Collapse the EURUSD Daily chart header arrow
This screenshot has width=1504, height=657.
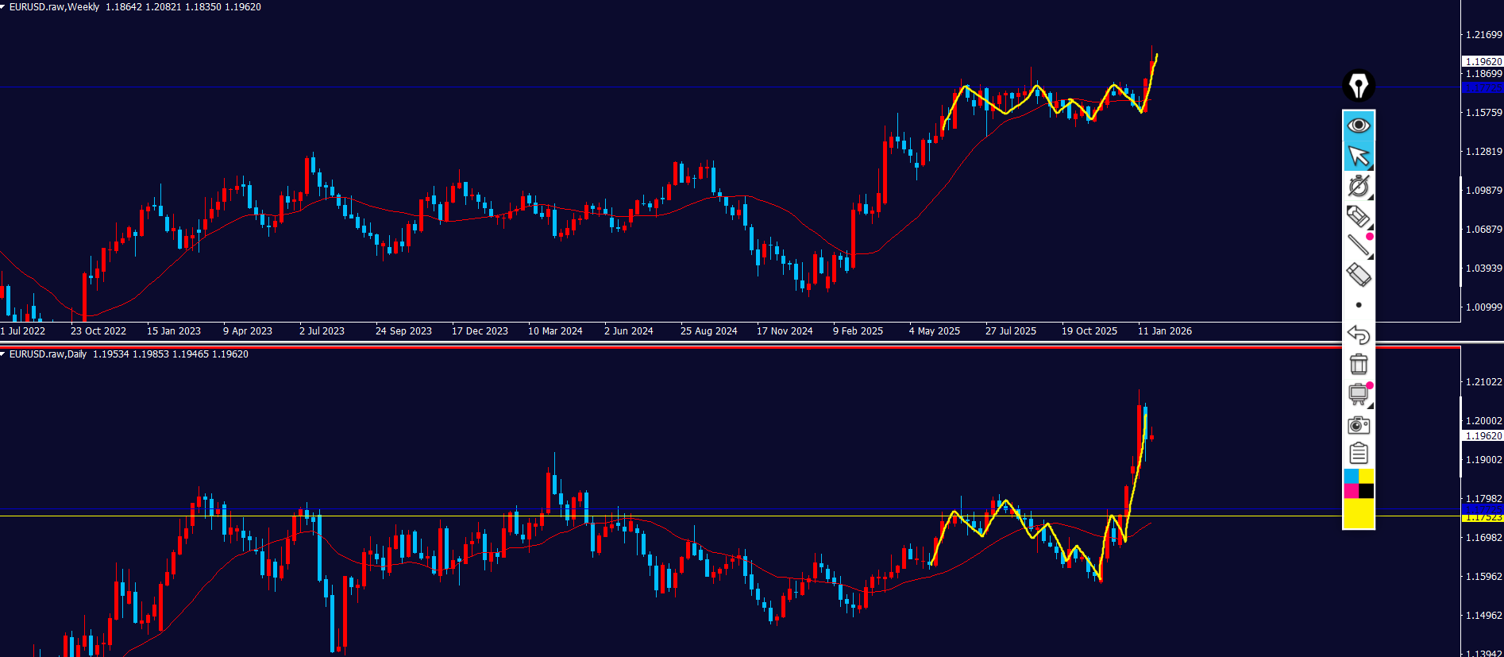(3, 354)
